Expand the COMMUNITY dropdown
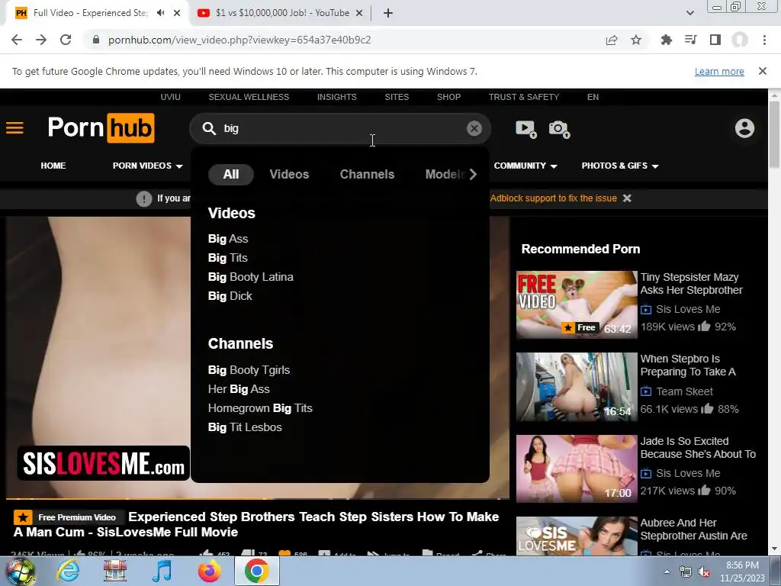Image resolution: width=781 pixels, height=586 pixels. (525, 166)
